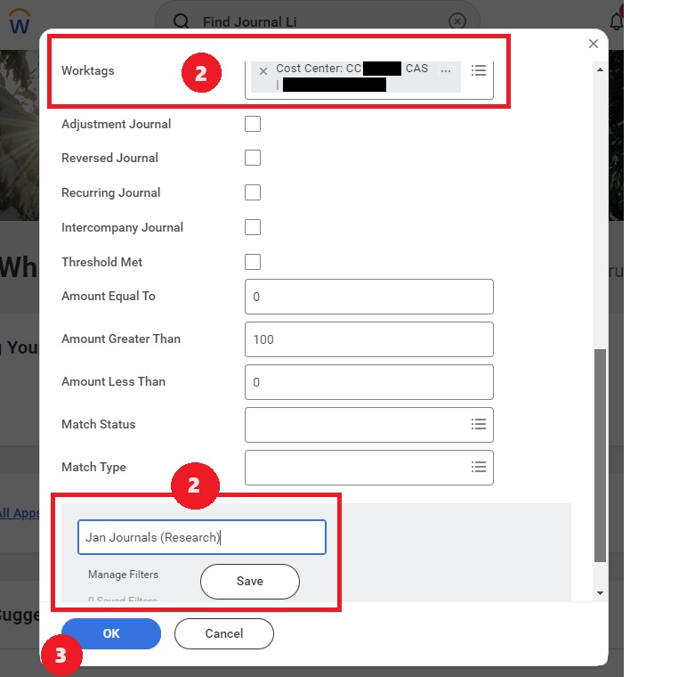The image size is (695, 677).
Task: Click the filter name input box
Action: coord(202,537)
